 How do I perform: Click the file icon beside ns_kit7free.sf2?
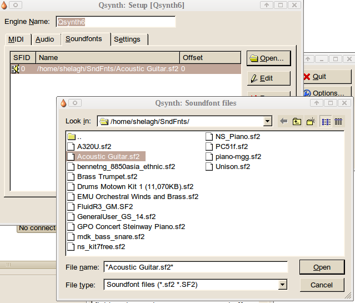71,247
